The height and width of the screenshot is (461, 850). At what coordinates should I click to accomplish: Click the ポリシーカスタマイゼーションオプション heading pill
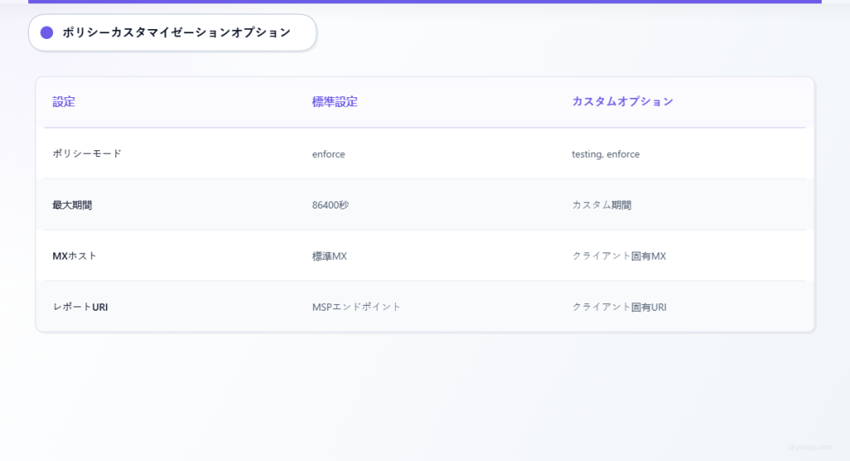pos(173,32)
